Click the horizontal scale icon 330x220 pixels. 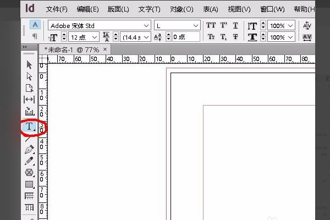tap(252, 37)
